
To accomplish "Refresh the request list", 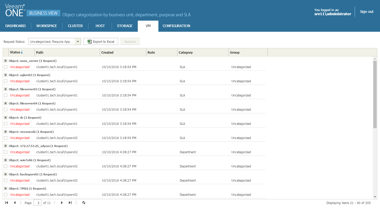I will (x=84, y=203).
